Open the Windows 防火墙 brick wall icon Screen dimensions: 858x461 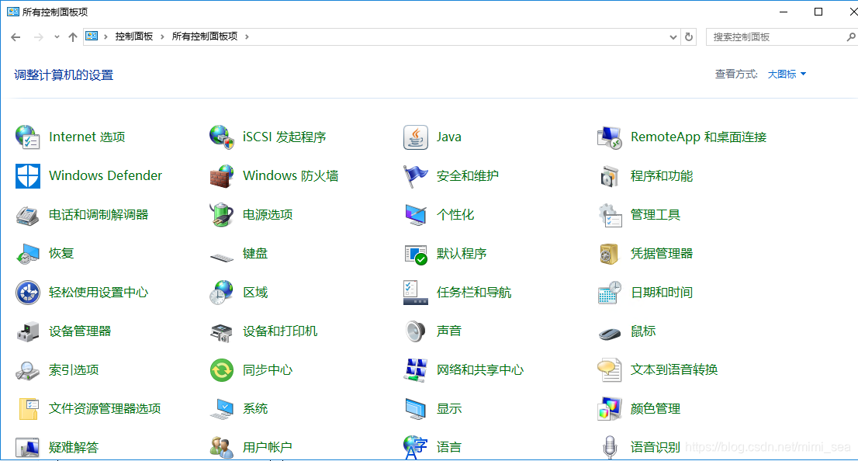point(222,175)
